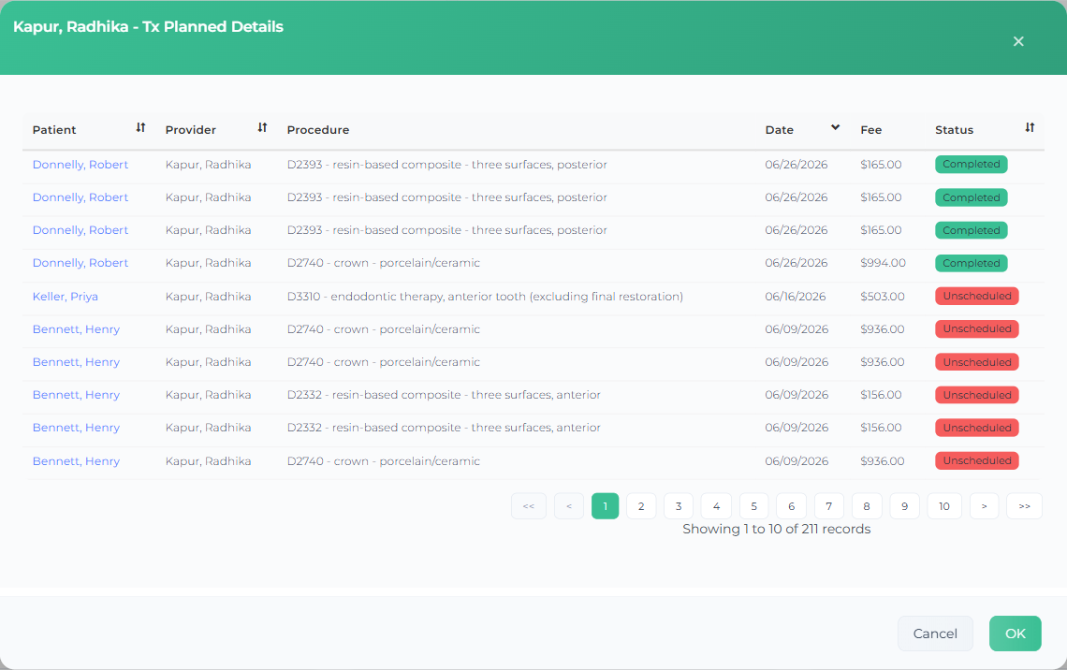Sort table by Provider column icon
This screenshot has width=1067, height=670.
tap(263, 128)
